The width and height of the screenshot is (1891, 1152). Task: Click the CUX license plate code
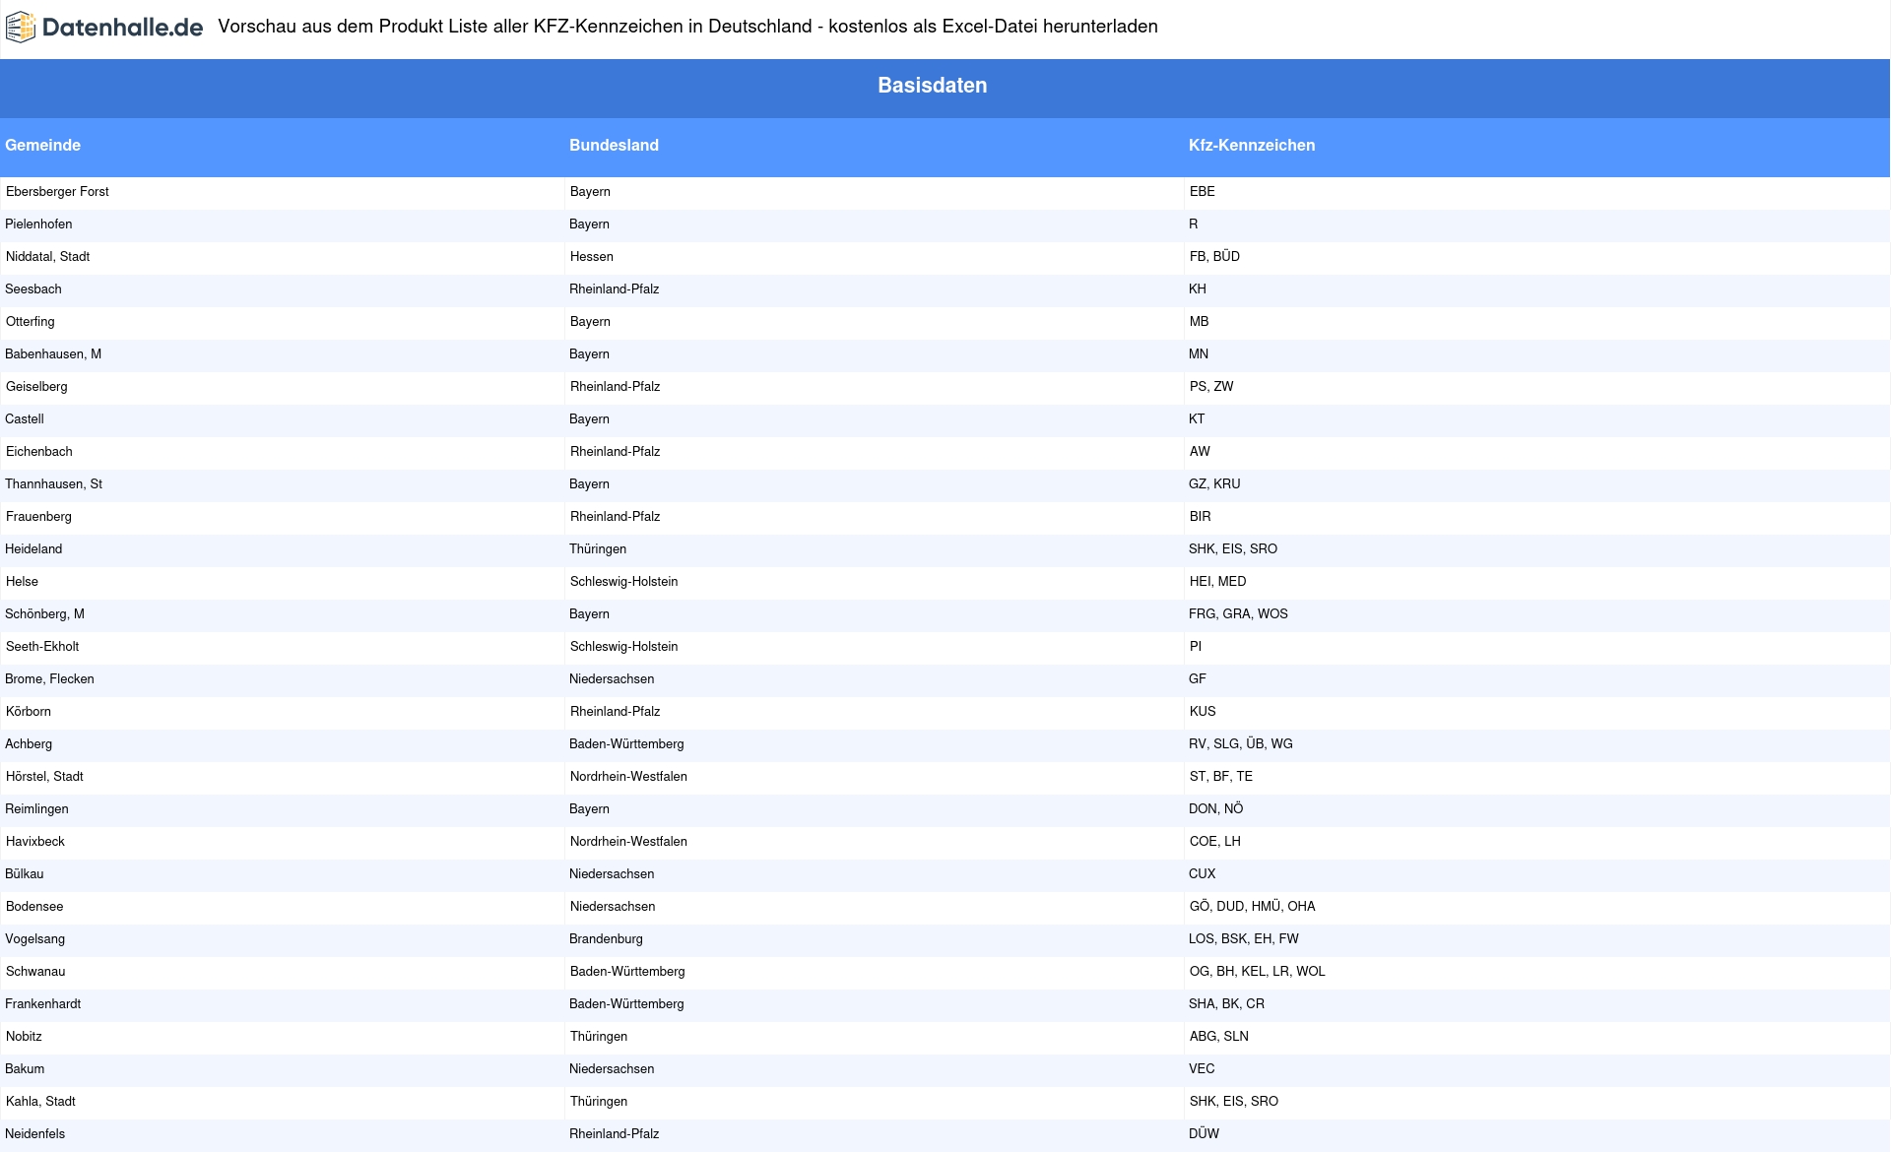click(x=1203, y=874)
